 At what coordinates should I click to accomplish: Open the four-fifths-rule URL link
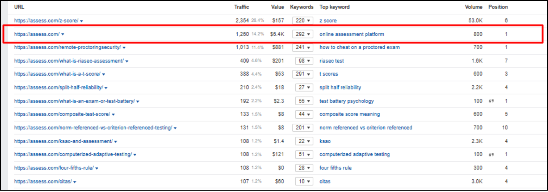point(54,168)
